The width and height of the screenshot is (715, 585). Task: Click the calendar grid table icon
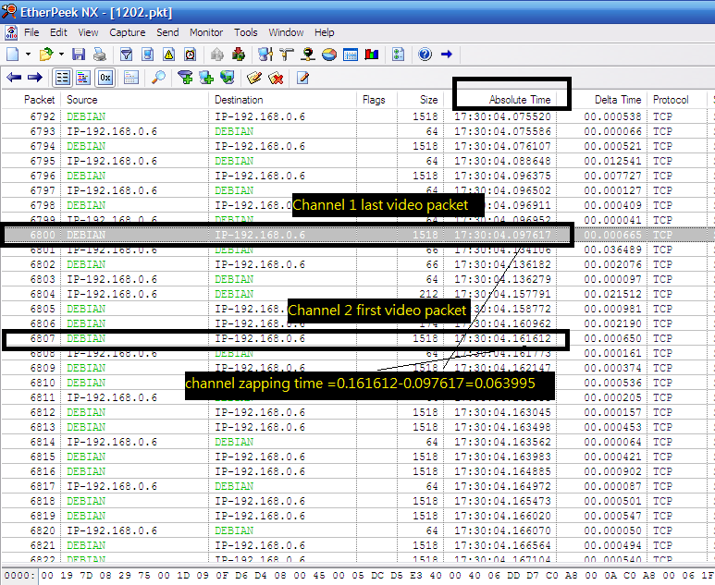coord(351,55)
